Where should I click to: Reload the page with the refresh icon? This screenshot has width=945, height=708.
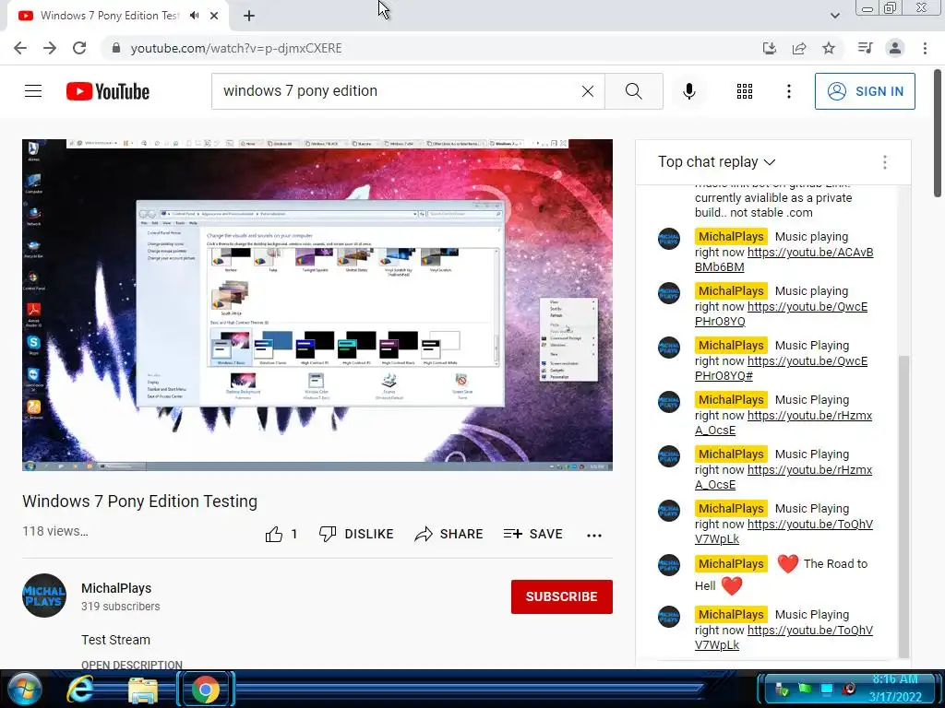point(79,48)
